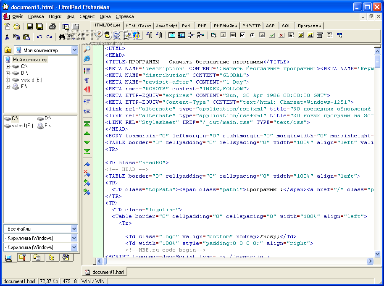Click the WIN / WIN encoding status entry
The image size is (384, 286).
93,281
